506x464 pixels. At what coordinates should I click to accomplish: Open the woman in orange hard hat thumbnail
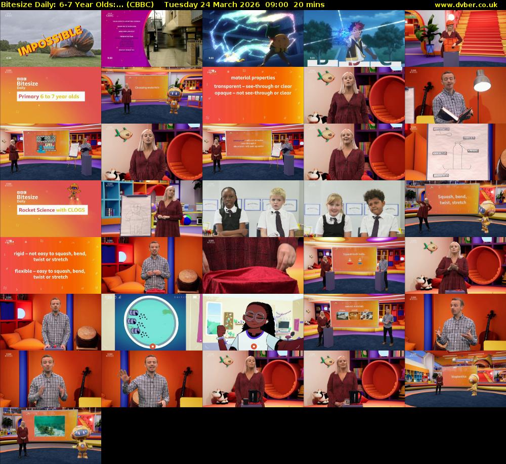(455, 38)
